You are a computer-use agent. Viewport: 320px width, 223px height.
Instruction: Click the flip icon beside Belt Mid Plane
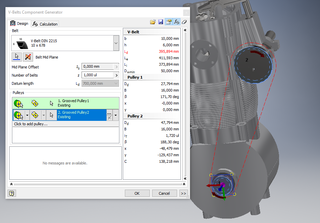[28, 57]
